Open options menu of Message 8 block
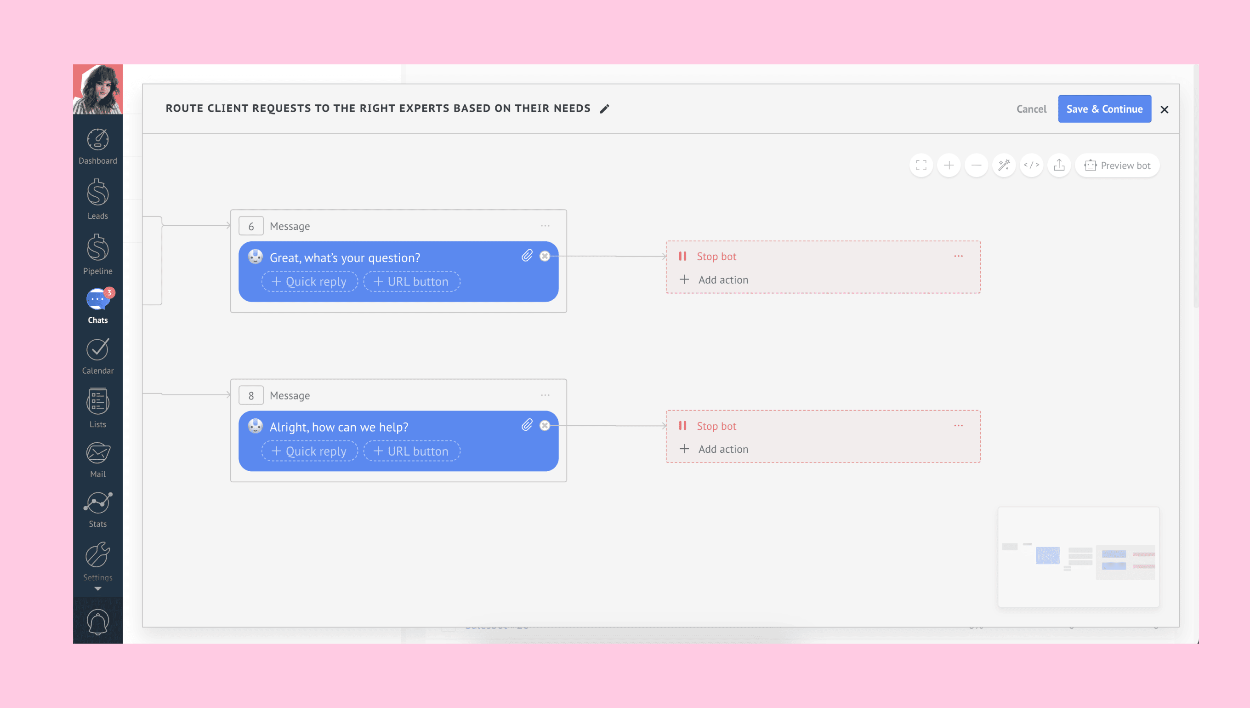1250x708 pixels. pos(545,395)
